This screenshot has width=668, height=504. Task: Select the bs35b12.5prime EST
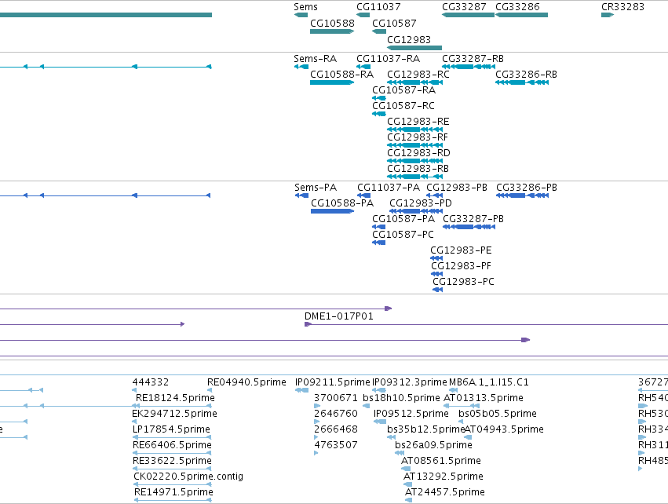tap(391, 437)
